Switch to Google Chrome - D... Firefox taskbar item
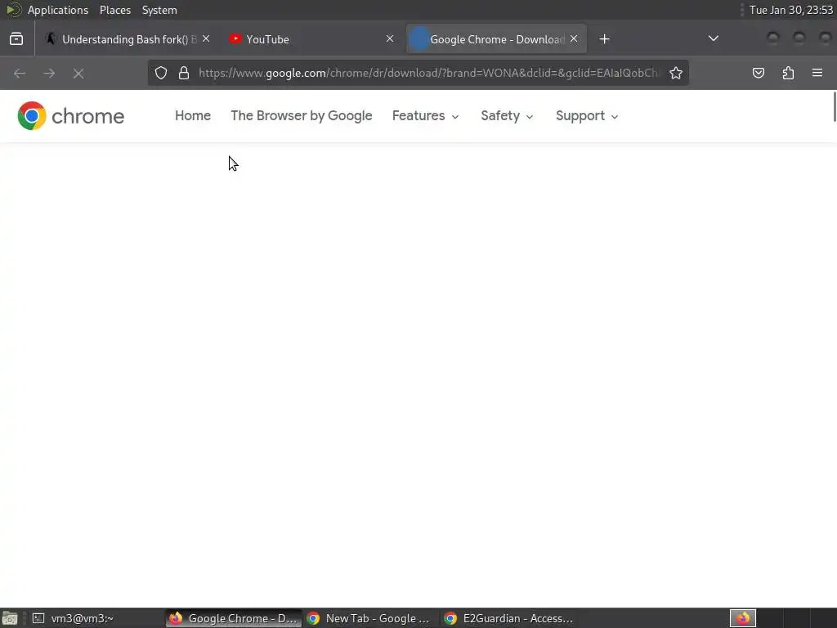The width and height of the screenshot is (837, 628). point(234,618)
